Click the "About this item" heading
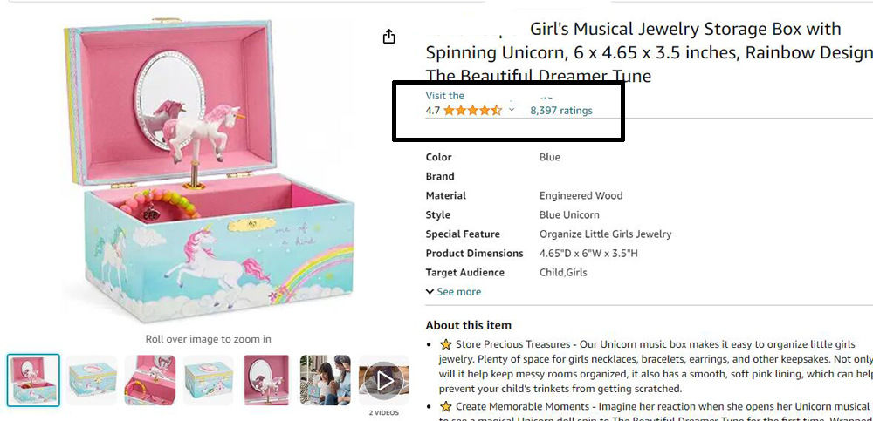This screenshot has width=873, height=421. [x=469, y=325]
